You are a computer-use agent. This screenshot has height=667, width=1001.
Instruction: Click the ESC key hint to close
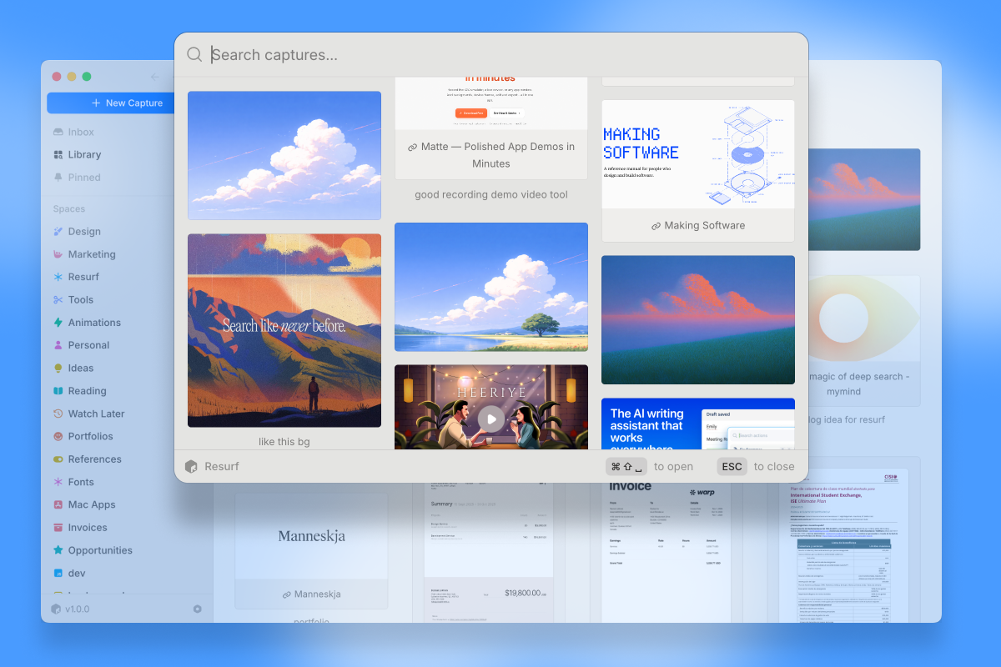pyautogui.click(x=732, y=466)
